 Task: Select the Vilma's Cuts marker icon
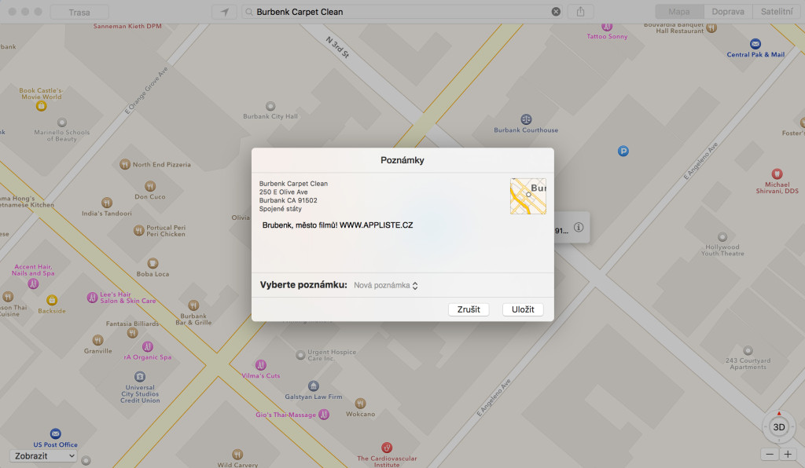pyautogui.click(x=261, y=365)
